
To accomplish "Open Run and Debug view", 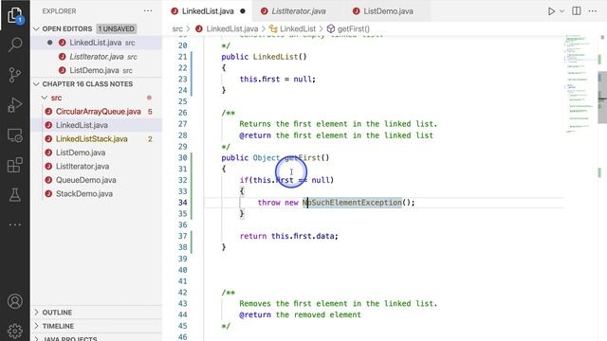I will [15, 105].
